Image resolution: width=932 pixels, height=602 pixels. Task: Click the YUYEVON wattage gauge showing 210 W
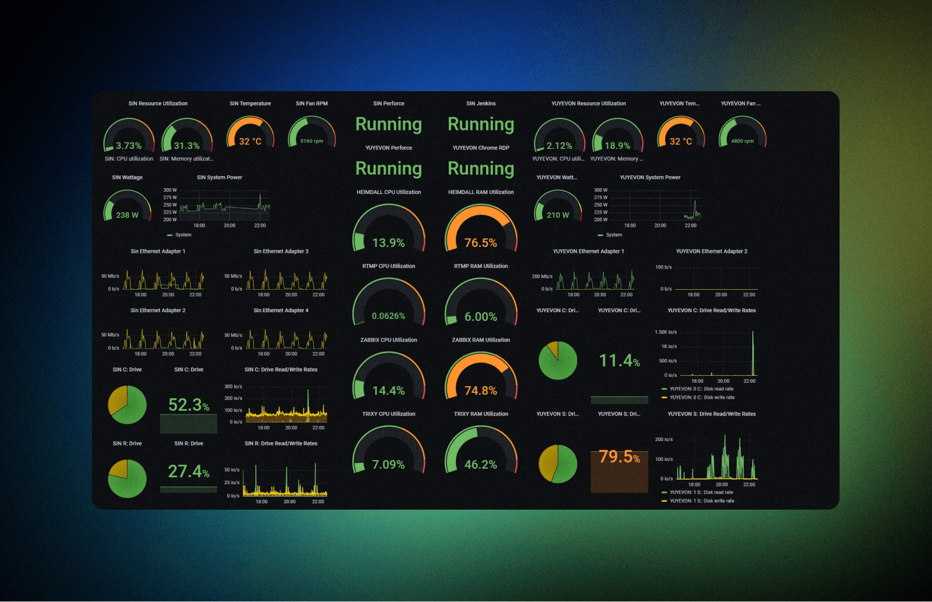tap(558, 206)
